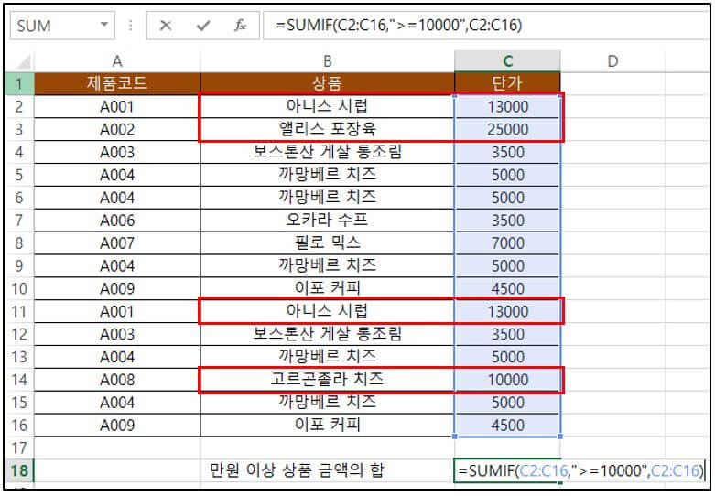Expand the Name Box dropdown arrow

pyautogui.click(x=104, y=25)
